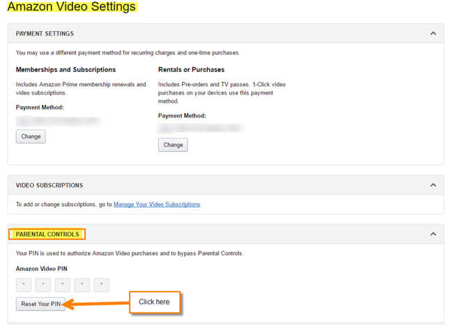Image resolution: width=453 pixels, height=325 pixels.
Task: Change the Memberships and Subscriptions payment method
Action: click(x=31, y=136)
